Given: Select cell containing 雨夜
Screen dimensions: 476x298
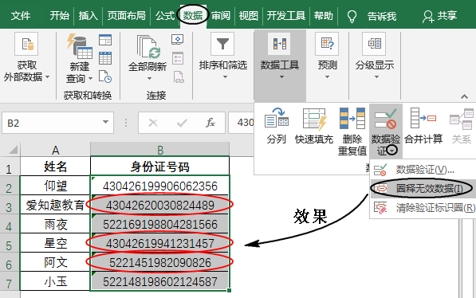Looking at the screenshot, I should pos(55,224).
